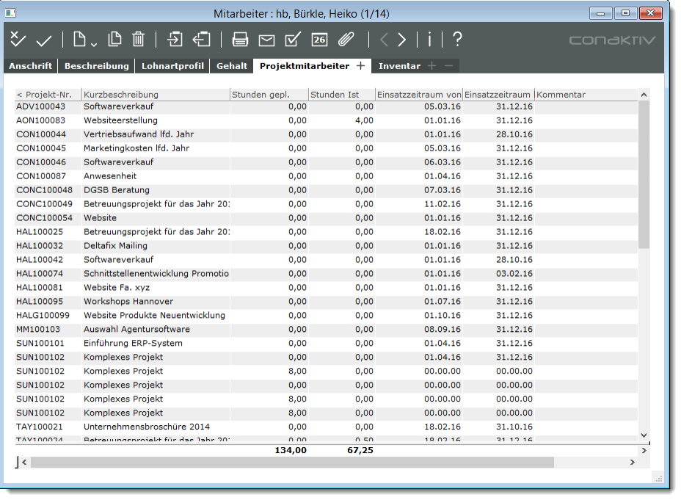This screenshot has height=500, width=681.
Task: Click the paperclip attachment icon
Action: [x=346, y=40]
